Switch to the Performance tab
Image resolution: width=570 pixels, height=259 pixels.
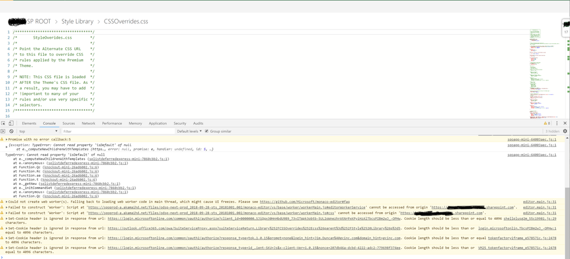(112, 123)
